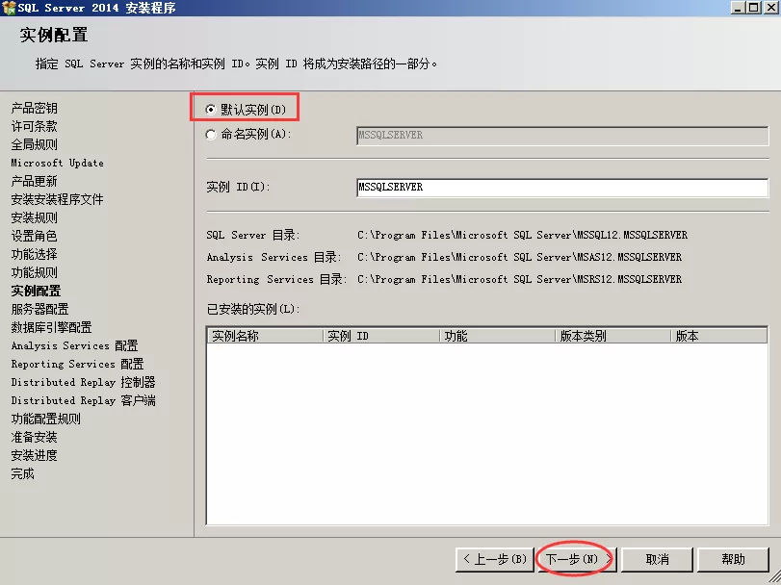Open help with the 帮助 button
This screenshot has height=585, width=781.
tap(733, 560)
